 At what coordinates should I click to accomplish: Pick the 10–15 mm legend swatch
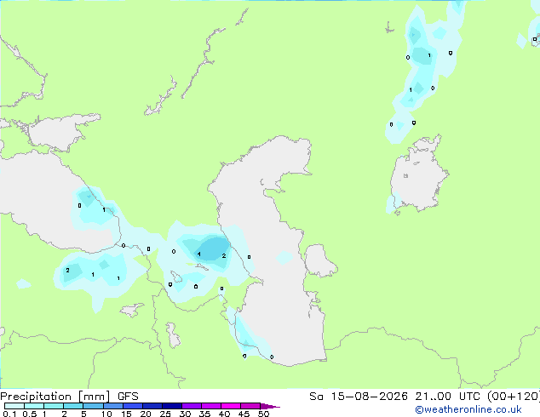[x=112, y=406]
